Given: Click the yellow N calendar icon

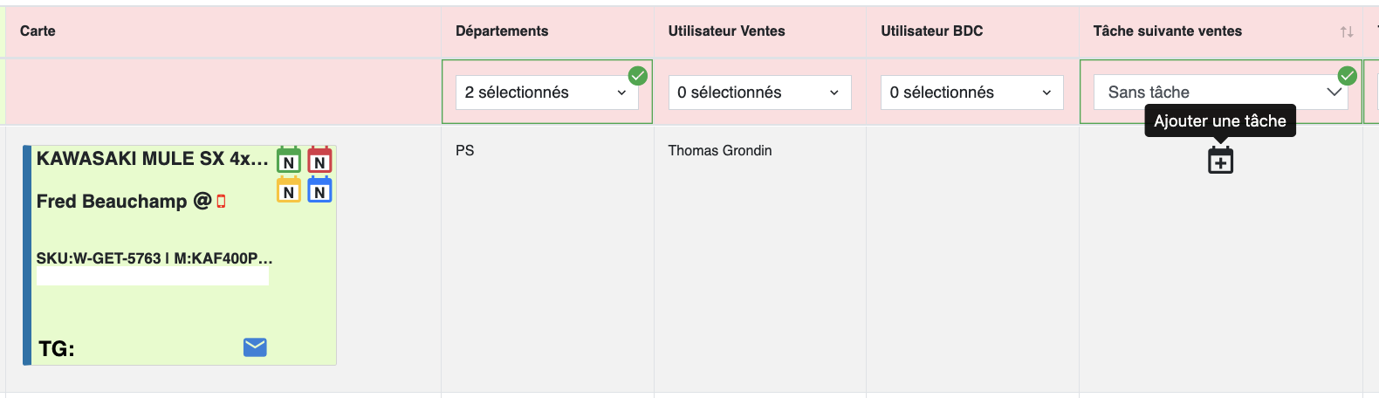Looking at the screenshot, I should (x=289, y=189).
